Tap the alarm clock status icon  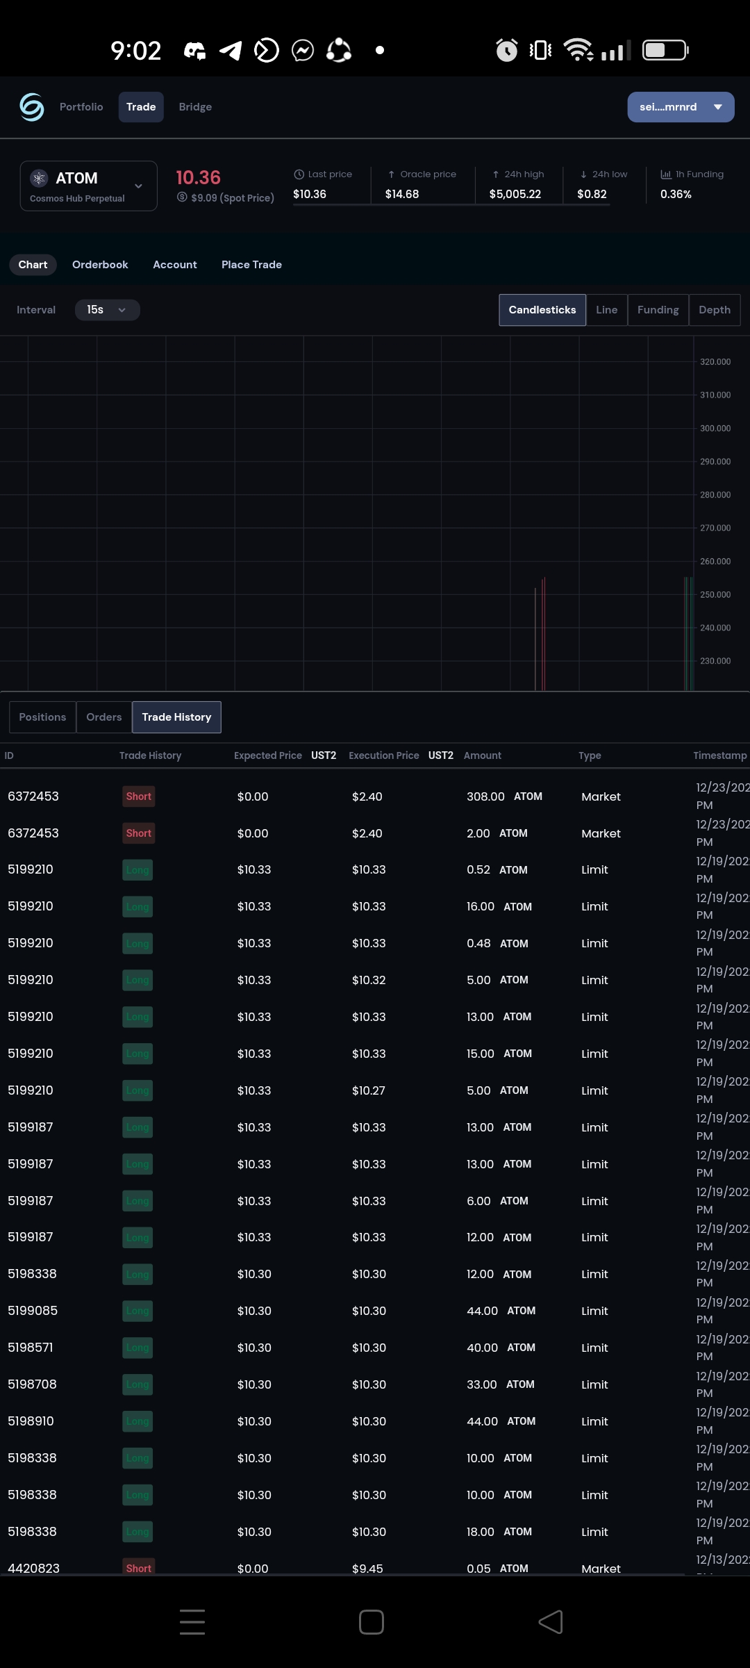click(x=506, y=50)
